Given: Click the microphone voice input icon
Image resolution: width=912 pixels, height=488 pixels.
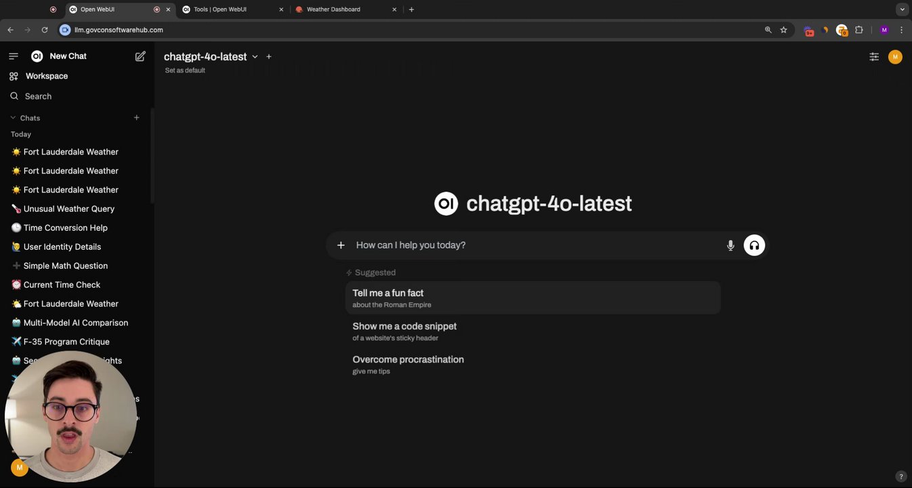Looking at the screenshot, I should (730, 245).
